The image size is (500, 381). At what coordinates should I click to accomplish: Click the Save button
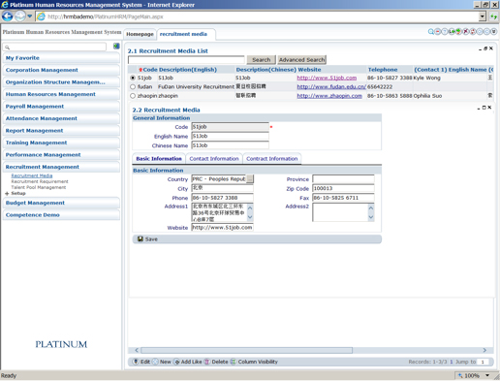coord(147,239)
